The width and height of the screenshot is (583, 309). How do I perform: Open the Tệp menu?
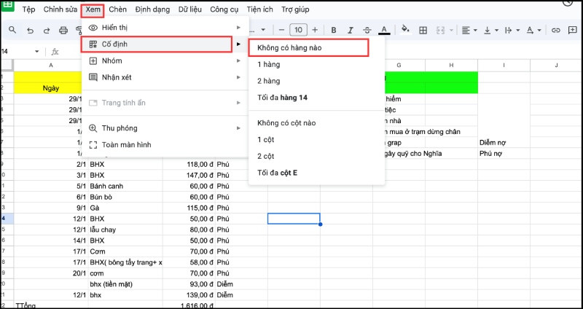pyautogui.click(x=28, y=9)
